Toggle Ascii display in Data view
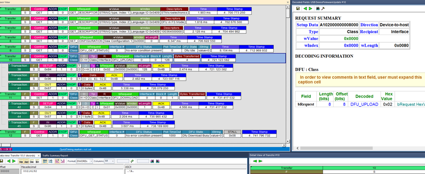This screenshot has width=425, height=174. (x=26, y=161)
